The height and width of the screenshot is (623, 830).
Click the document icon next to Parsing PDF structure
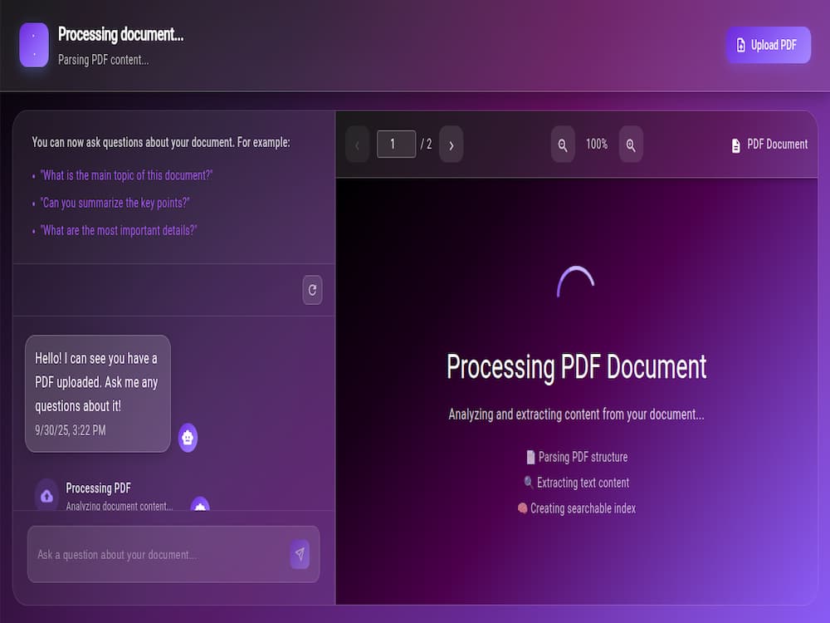(530, 457)
